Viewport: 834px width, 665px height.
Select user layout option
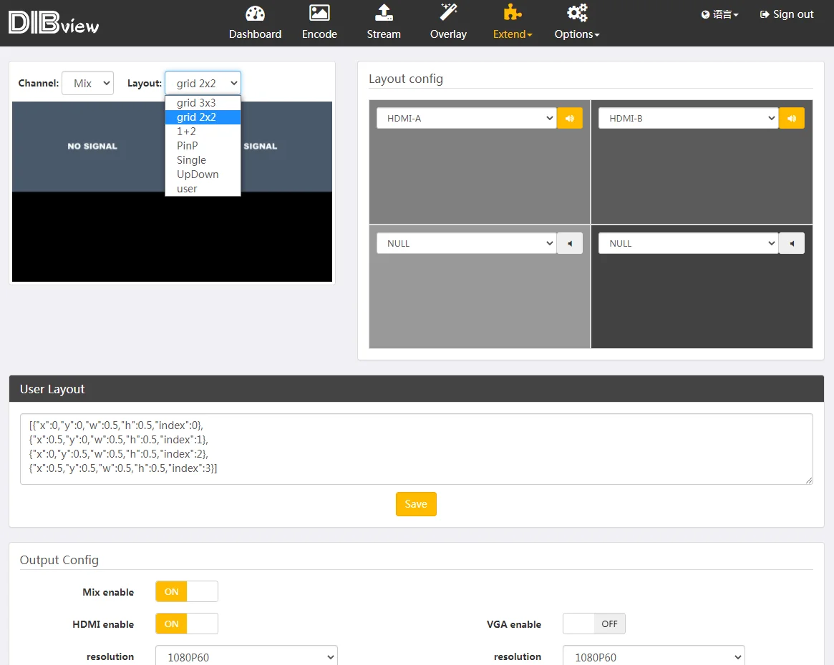203,189
